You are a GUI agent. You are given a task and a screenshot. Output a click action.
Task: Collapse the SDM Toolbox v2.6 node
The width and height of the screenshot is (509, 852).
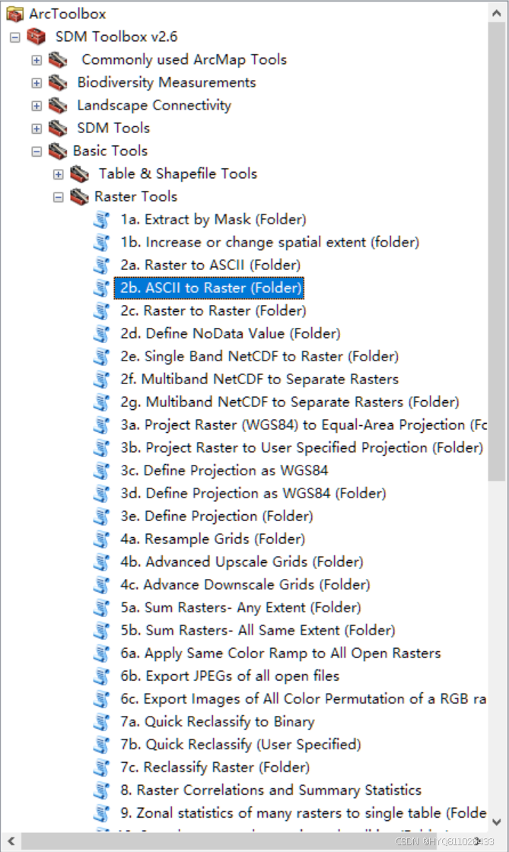(x=14, y=37)
